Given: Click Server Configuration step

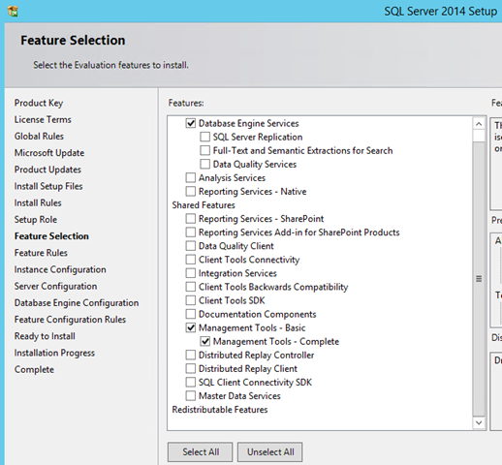Looking at the screenshot, I should [55, 286].
